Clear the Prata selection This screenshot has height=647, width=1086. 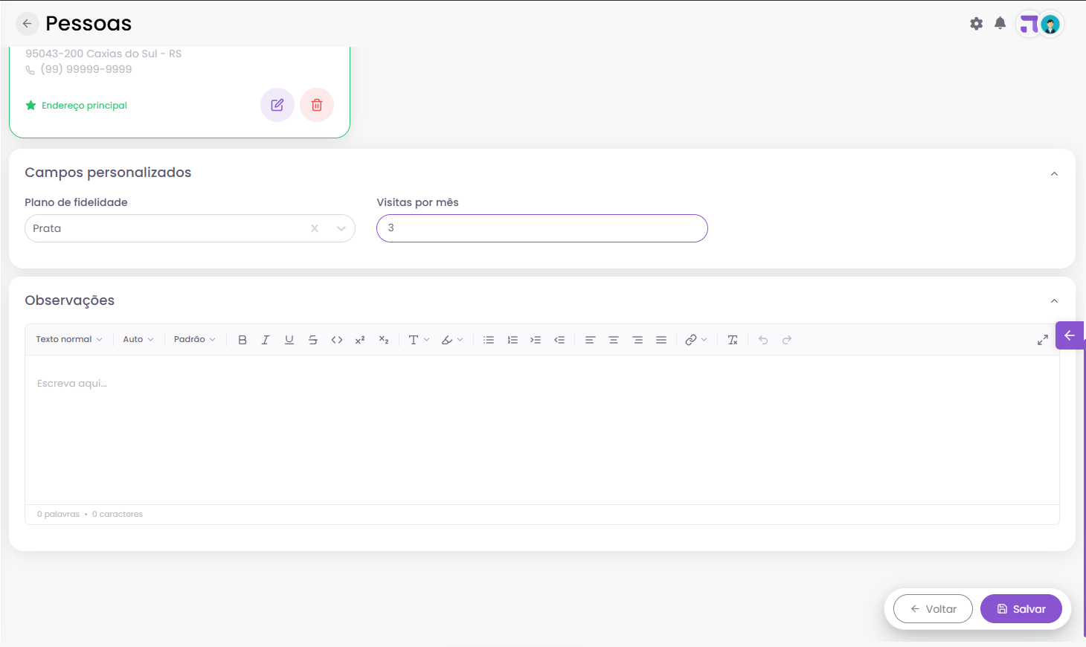pyautogui.click(x=315, y=228)
